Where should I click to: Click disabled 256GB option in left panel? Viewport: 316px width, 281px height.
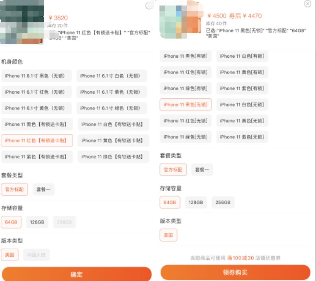64,222
